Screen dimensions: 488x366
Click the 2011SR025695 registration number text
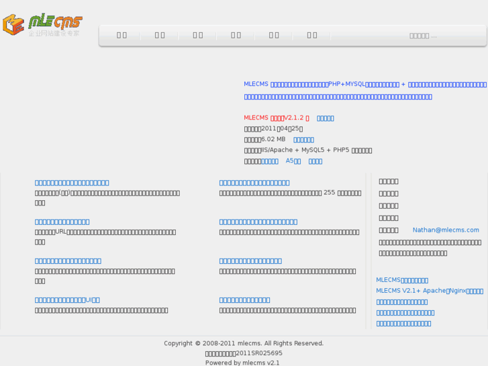[244, 353]
